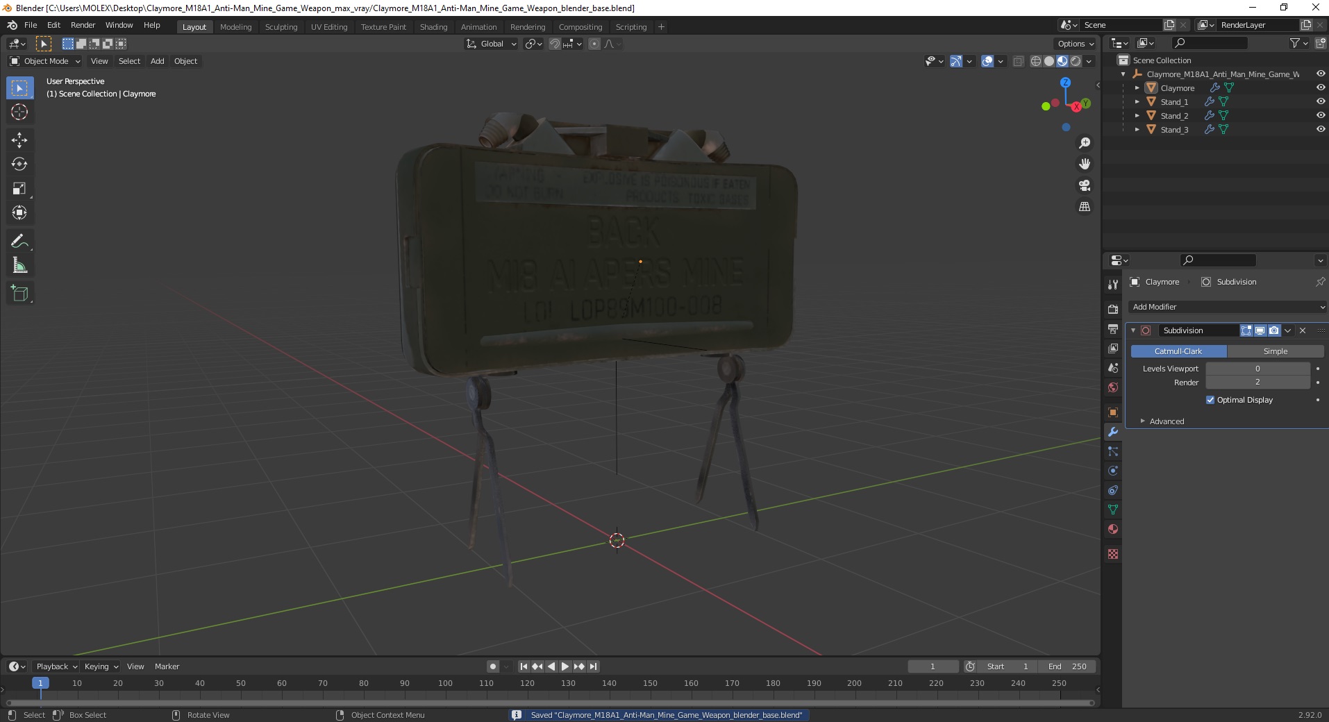1329x722 pixels.
Task: Select the Select Box tool
Action: pyautogui.click(x=19, y=88)
